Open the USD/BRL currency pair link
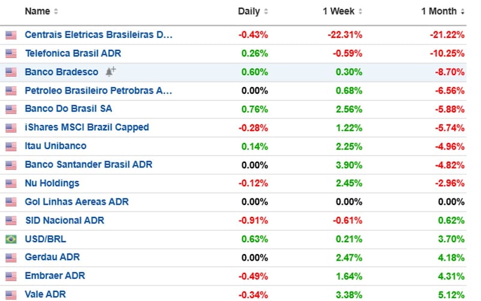481x301 pixels. (x=45, y=239)
